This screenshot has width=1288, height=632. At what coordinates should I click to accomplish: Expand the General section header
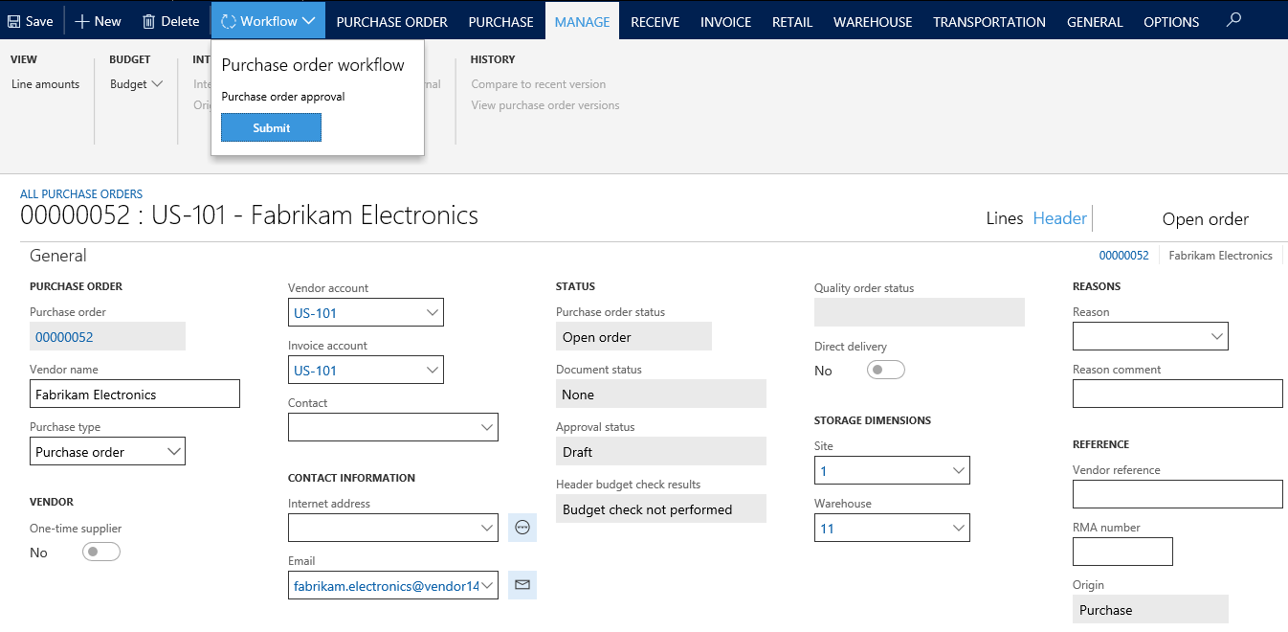(57, 255)
